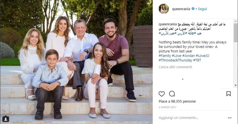
Task: Open the queenrania username in header
Action: click(x=181, y=9)
